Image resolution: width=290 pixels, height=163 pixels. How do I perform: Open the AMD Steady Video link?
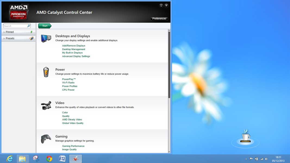coord(72,120)
